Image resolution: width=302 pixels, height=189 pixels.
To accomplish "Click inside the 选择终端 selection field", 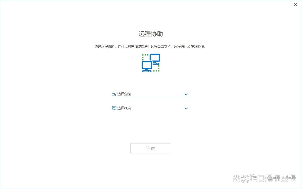I will 143,108.
